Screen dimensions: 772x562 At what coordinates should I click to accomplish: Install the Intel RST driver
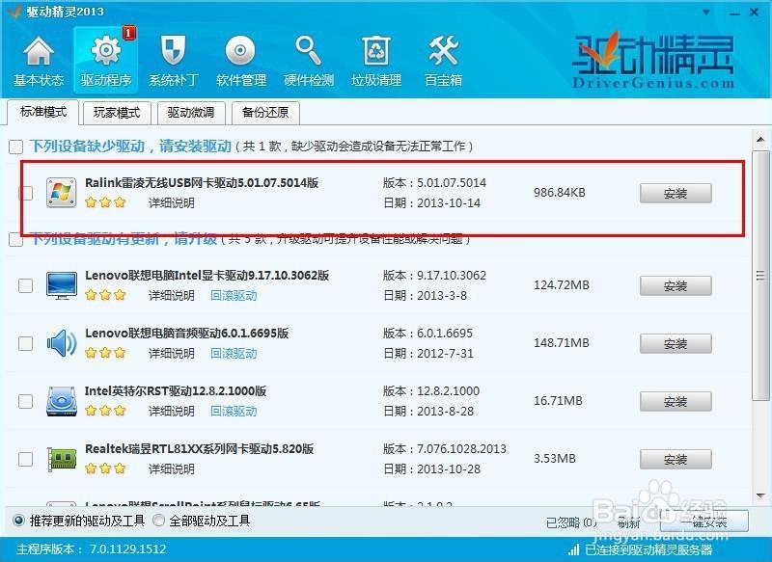(675, 401)
